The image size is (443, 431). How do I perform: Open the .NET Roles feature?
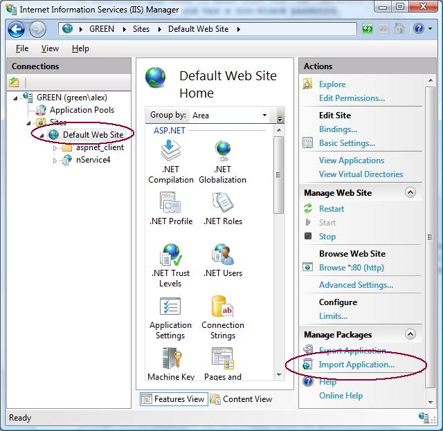pyautogui.click(x=223, y=208)
